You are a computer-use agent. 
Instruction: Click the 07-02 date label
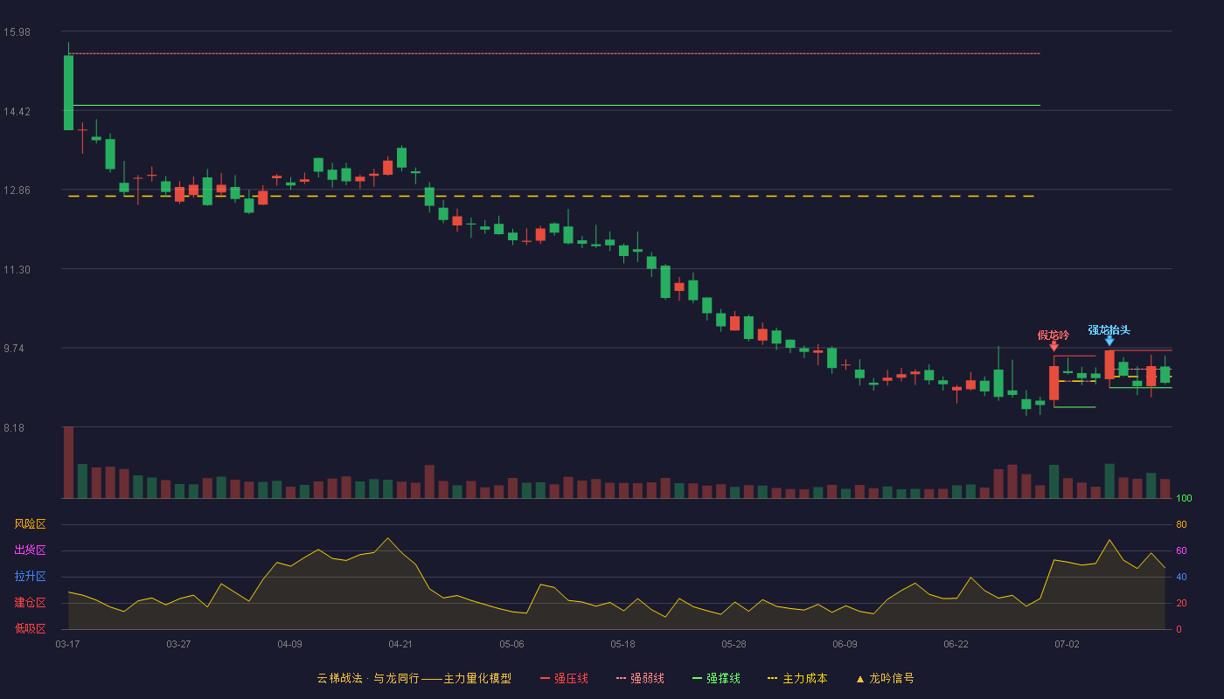pos(1067,644)
